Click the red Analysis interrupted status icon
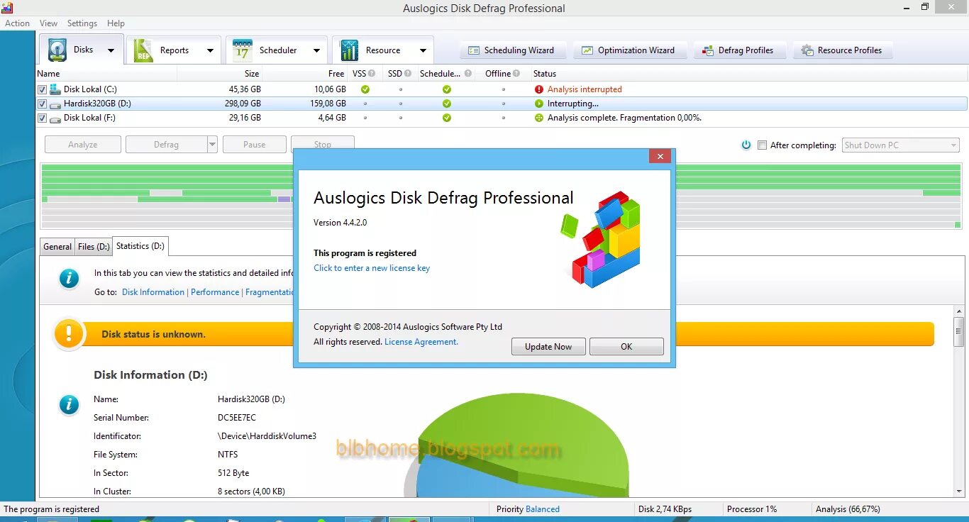This screenshot has height=522, width=969. (x=539, y=89)
